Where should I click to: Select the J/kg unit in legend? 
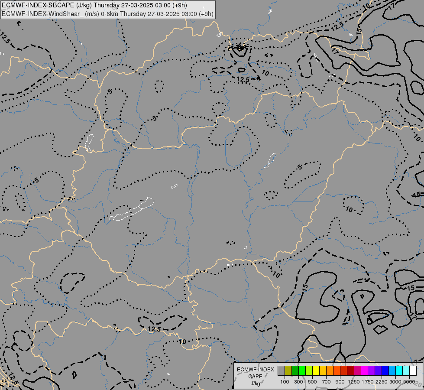pyautogui.click(x=255, y=384)
